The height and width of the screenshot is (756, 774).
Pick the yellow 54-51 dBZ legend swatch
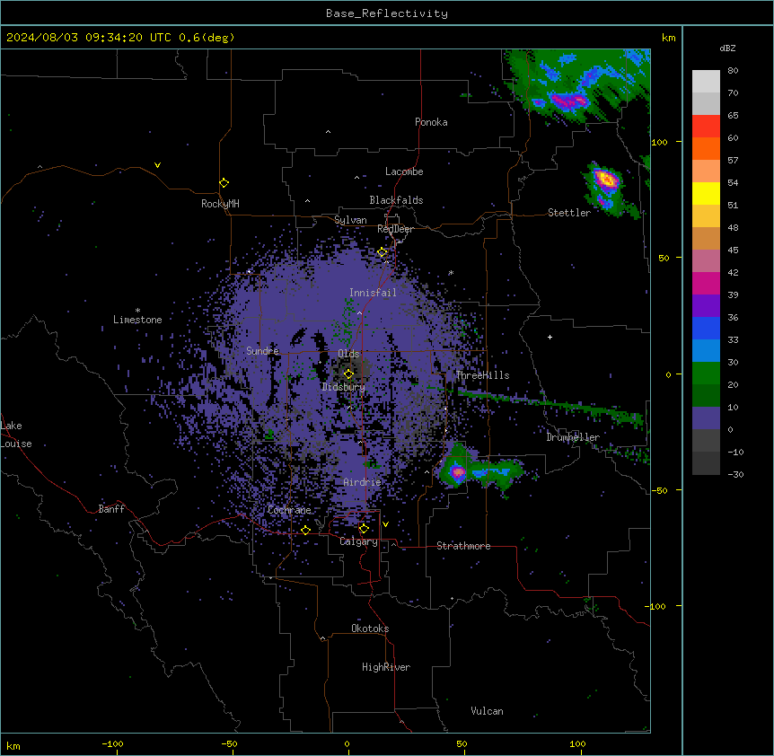point(706,193)
